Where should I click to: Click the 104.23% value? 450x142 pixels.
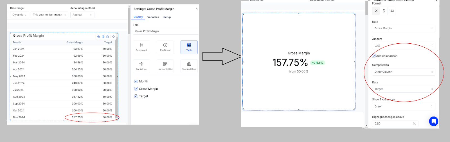coord(77,69)
